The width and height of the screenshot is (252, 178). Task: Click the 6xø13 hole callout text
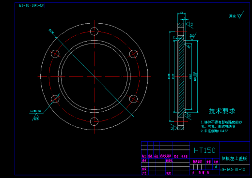35,111
